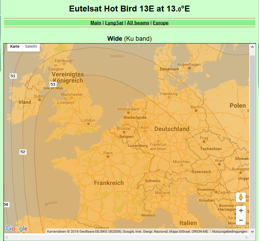The width and height of the screenshot is (259, 241).
Task: Switch to the Karte map view
Action: 15,47
